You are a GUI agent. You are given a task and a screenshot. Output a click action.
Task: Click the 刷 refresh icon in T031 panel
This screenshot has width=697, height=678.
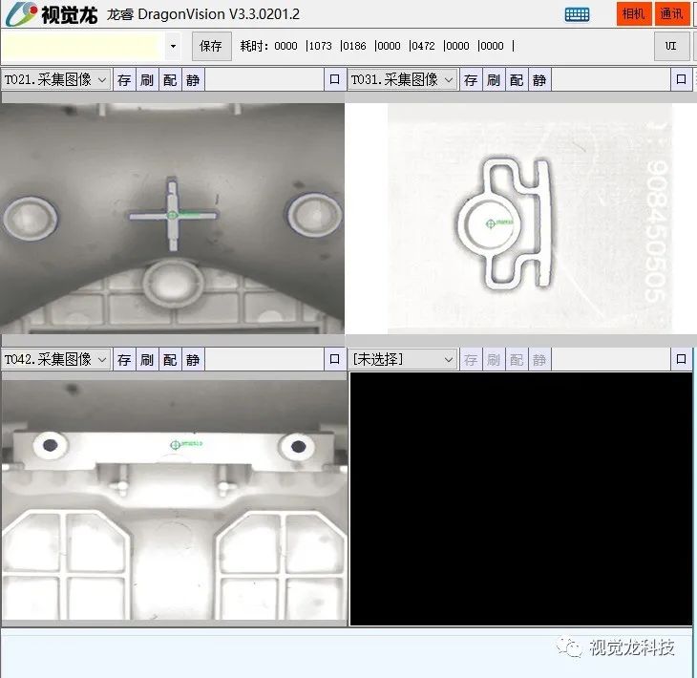pos(494,80)
